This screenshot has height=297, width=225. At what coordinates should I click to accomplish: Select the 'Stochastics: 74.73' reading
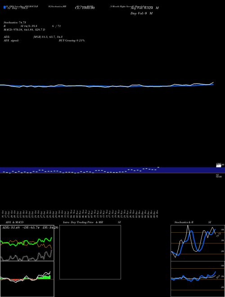tap(15, 22)
